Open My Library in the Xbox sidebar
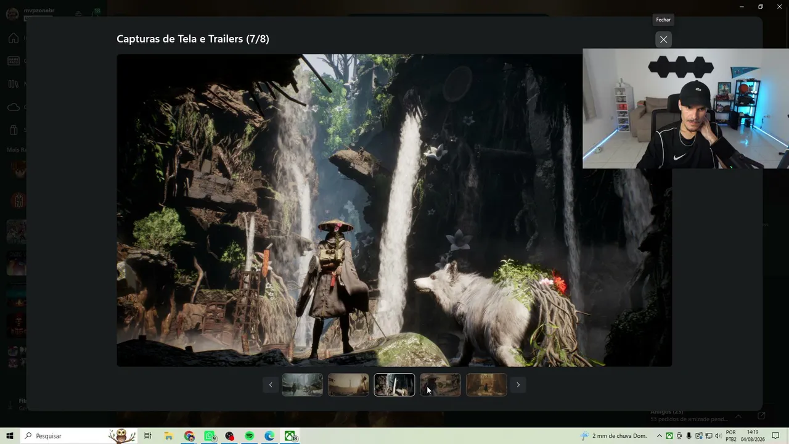 point(14,84)
